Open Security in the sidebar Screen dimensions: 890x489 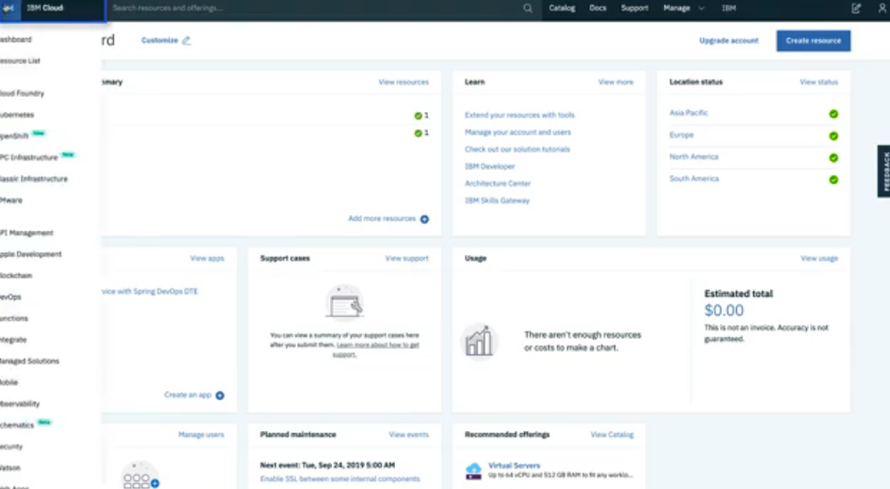click(x=12, y=446)
